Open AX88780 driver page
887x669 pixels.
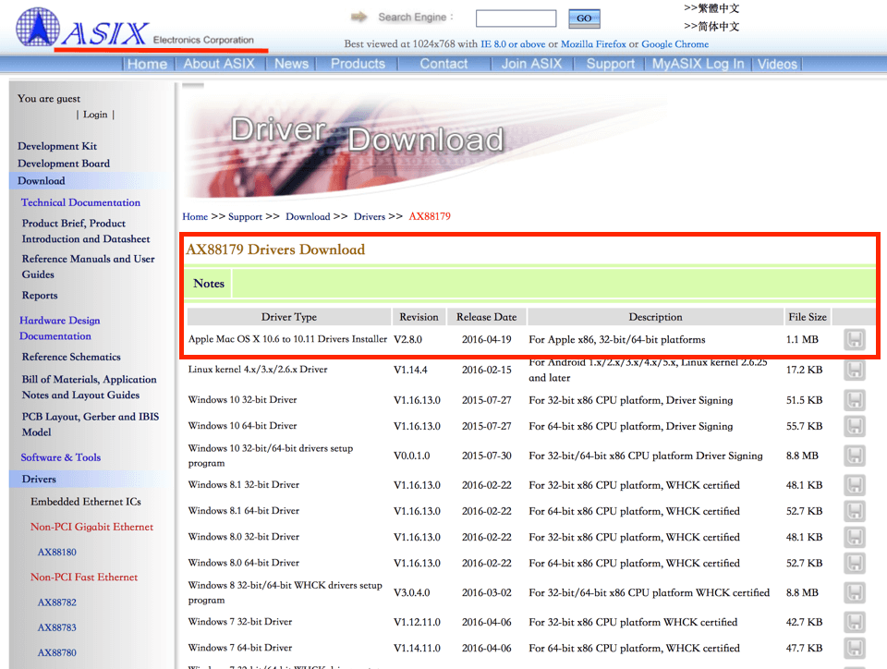[x=56, y=652]
